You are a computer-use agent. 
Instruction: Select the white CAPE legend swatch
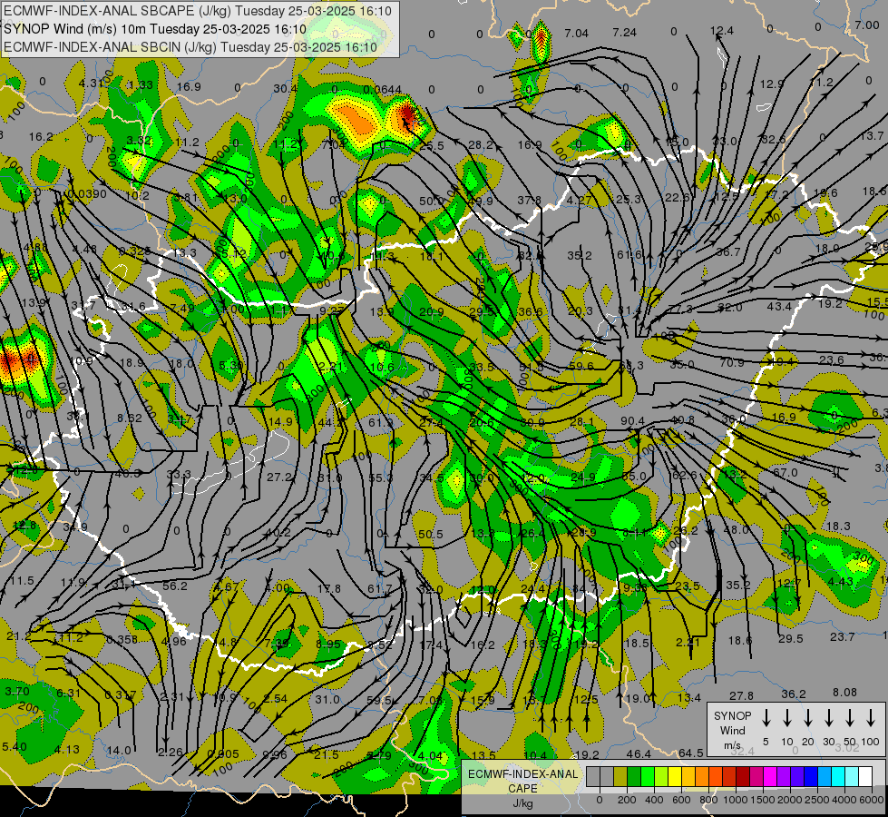(x=865, y=776)
